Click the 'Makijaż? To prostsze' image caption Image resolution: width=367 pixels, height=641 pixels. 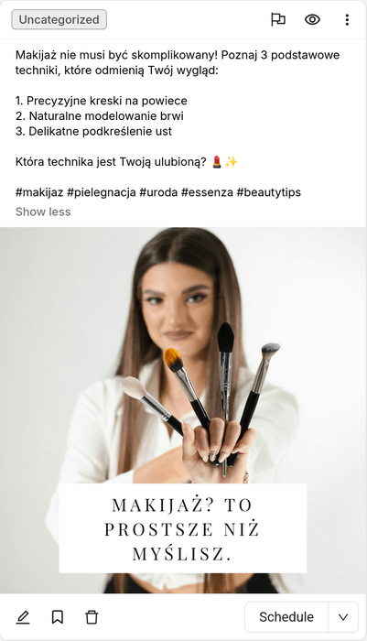click(183, 528)
